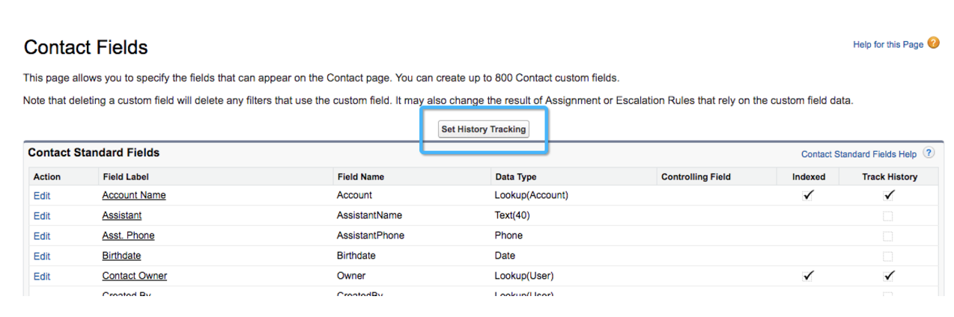Open the Contact Standard Fields Help link

click(858, 155)
